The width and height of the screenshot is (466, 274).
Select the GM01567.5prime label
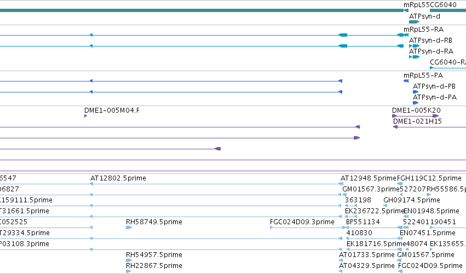[x=426, y=255]
